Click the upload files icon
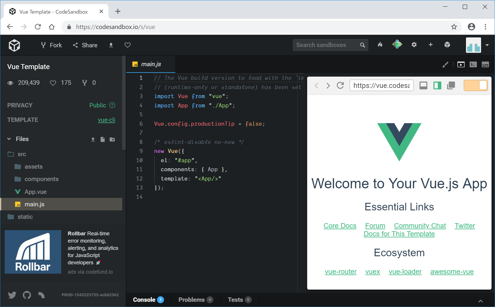This screenshot has width=495, height=307. [x=93, y=139]
